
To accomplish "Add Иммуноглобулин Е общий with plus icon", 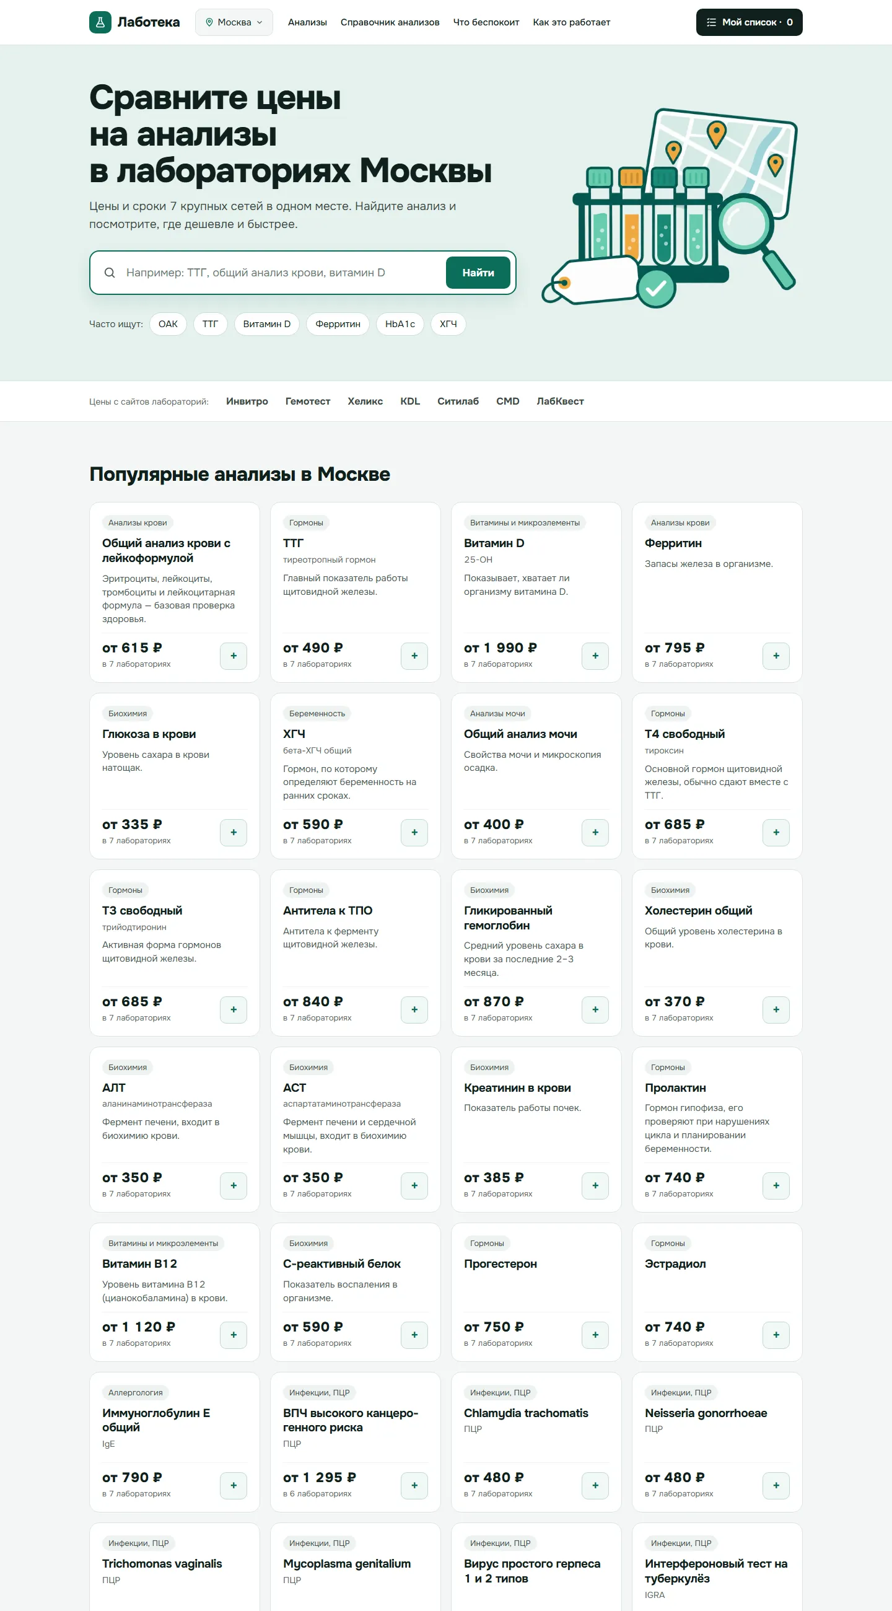I will tap(234, 1485).
